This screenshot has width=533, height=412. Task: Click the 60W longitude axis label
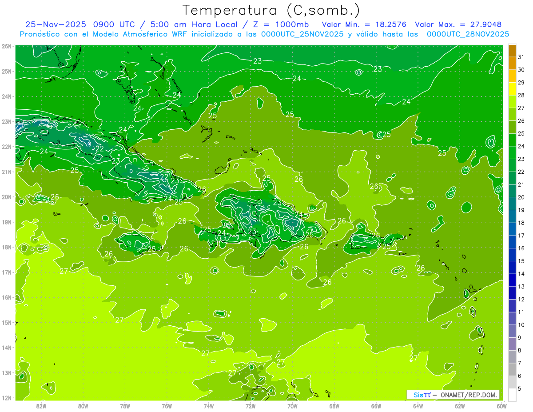pos(502,406)
